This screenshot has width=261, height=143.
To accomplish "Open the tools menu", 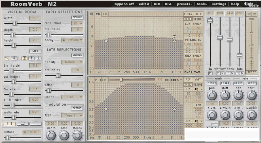I will [x=202, y=4].
